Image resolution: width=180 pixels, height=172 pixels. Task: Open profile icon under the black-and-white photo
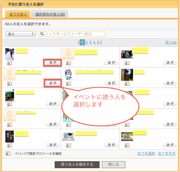point(9,145)
